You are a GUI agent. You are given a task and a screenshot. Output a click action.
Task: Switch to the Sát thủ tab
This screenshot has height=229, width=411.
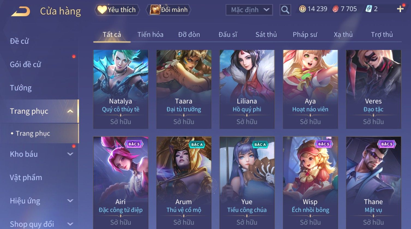click(266, 35)
